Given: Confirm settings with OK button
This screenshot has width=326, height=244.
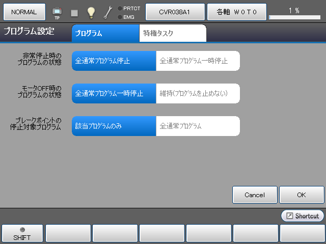Looking at the screenshot, I should (x=302, y=195).
